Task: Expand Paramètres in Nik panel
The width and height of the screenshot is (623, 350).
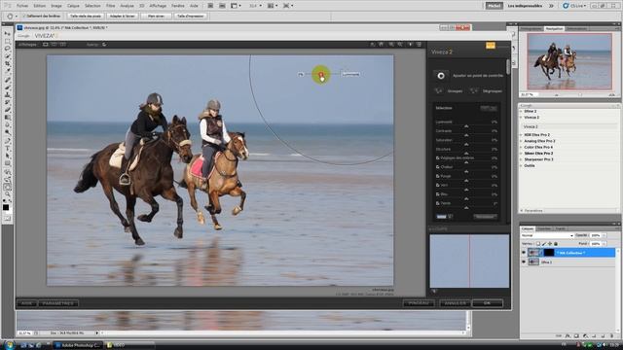Action: tap(522, 211)
